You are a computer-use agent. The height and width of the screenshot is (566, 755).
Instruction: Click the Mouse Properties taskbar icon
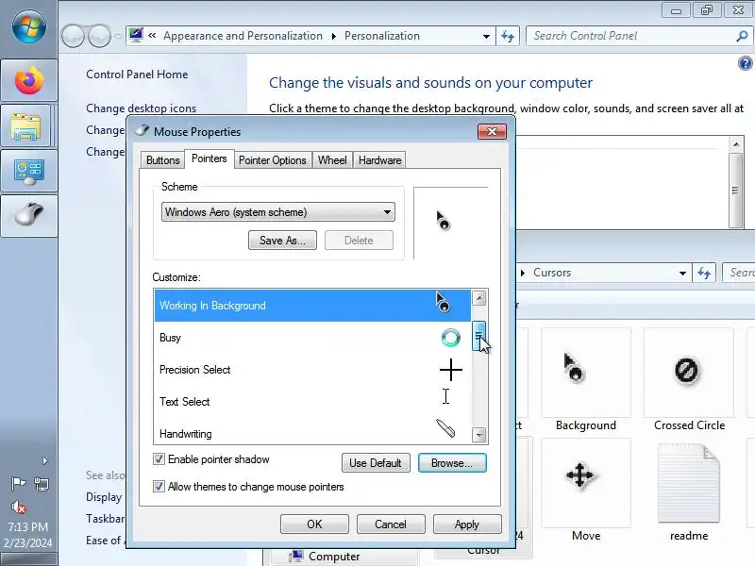click(29, 215)
